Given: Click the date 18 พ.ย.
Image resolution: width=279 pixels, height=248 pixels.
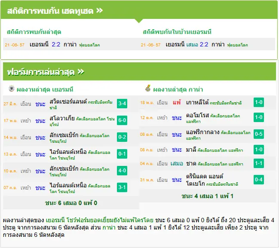Looking at the screenshot, I should point(147,103).
